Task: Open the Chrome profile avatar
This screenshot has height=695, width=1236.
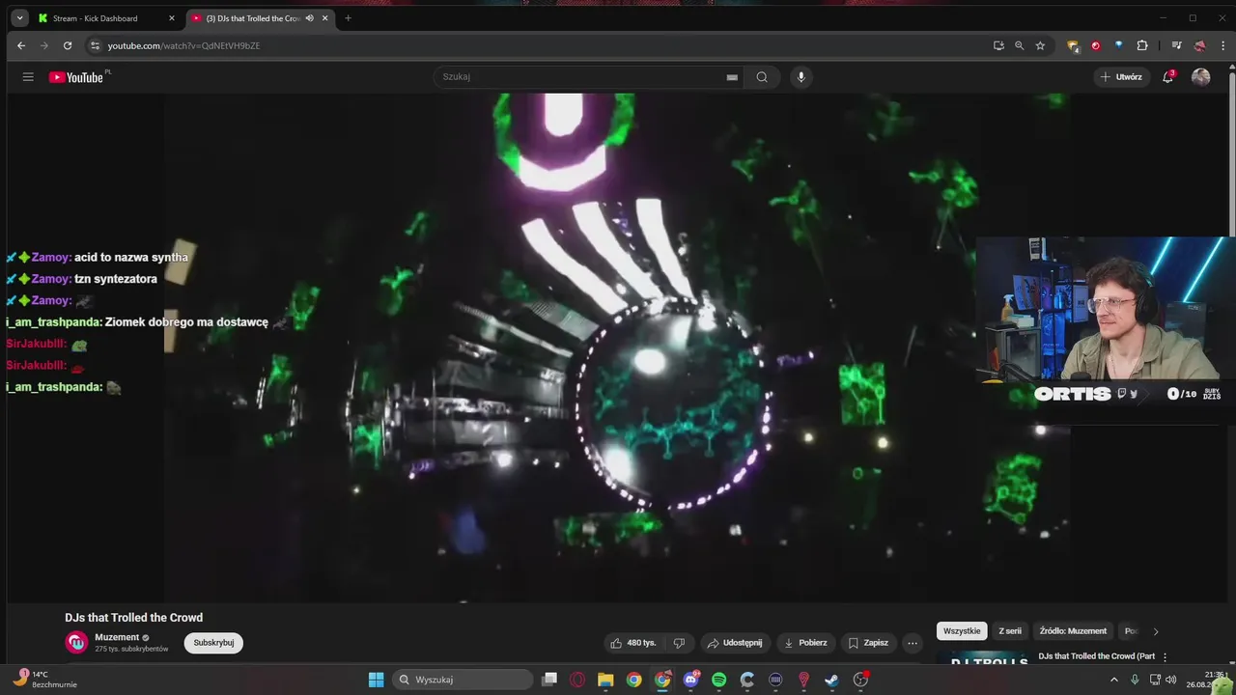Action: pos(1199,45)
